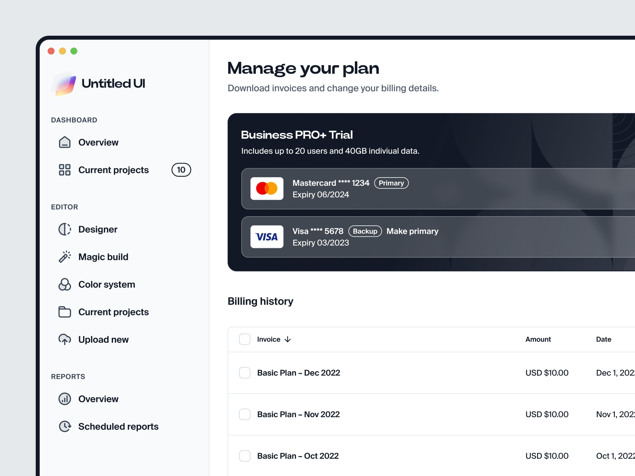Viewport: 635px width, 476px height.
Task: Click the Upload new arrow icon
Action: 64,339
